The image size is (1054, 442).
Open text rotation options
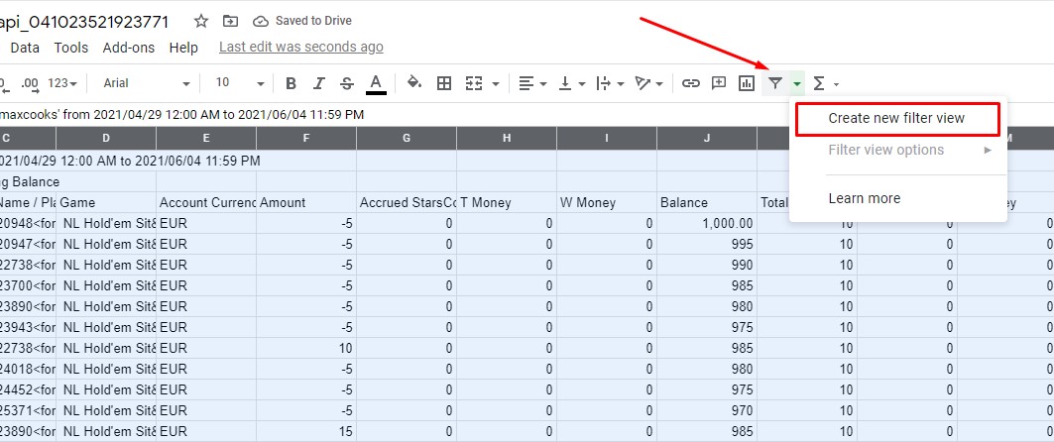pos(648,83)
